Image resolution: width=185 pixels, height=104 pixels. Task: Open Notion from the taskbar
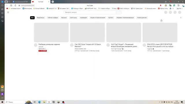[x=54, y=102]
